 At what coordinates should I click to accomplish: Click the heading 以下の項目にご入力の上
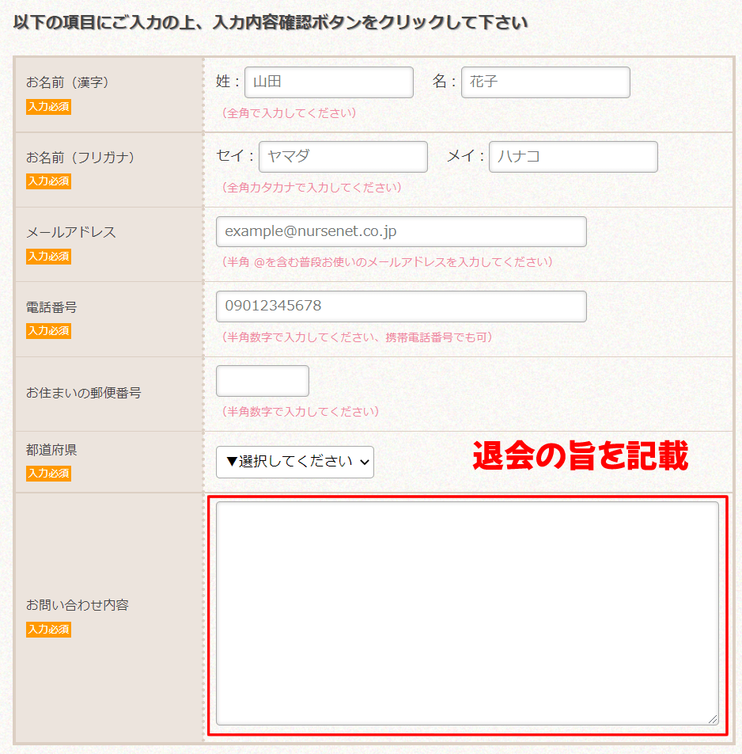(271, 23)
